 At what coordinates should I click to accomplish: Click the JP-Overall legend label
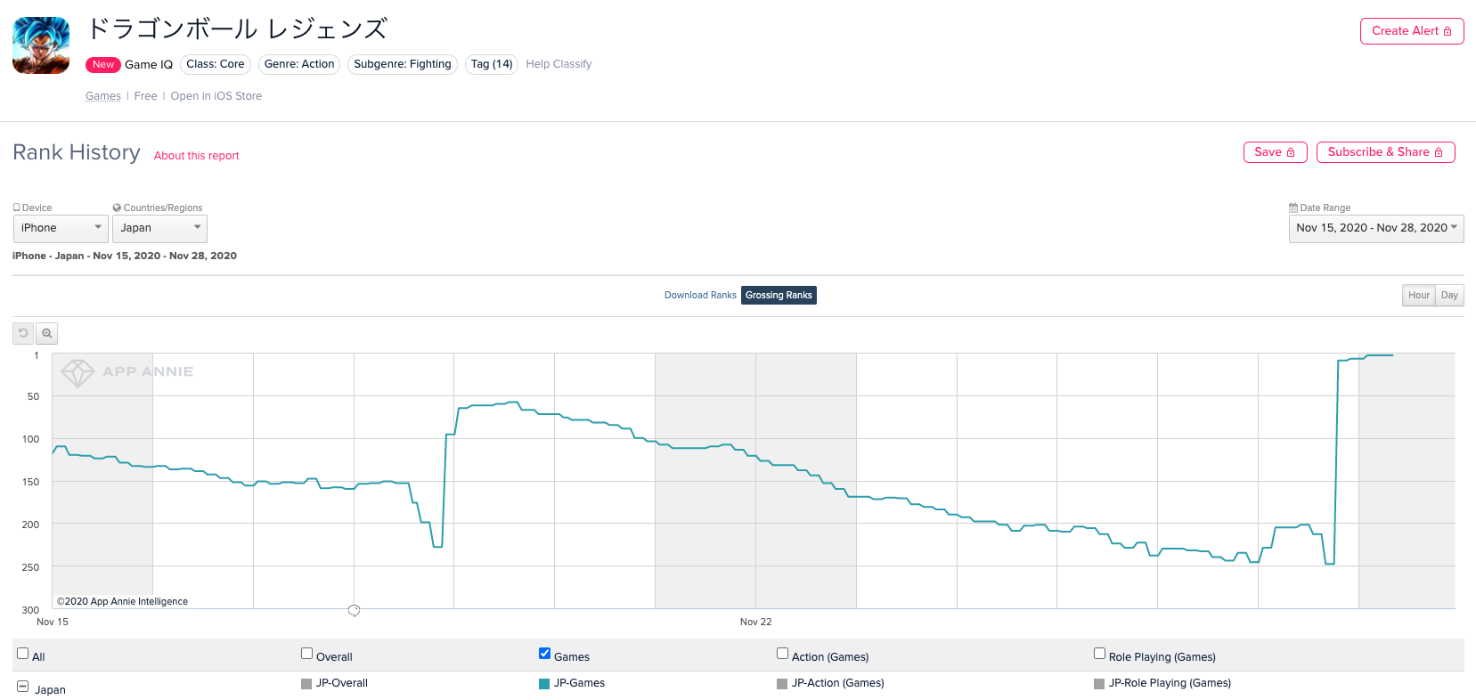(342, 683)
